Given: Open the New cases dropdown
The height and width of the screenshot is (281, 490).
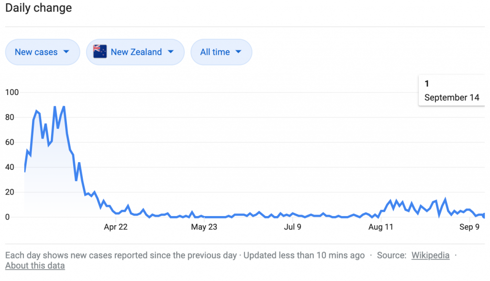Looking at the screenshot, I should coord(43,52).
